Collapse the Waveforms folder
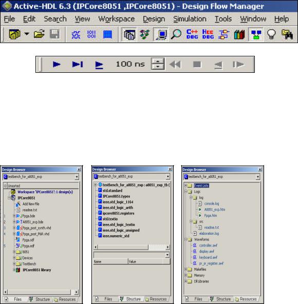Image resolution: width=298 pixels, height=304 pixels. click(x=185, y=239)
